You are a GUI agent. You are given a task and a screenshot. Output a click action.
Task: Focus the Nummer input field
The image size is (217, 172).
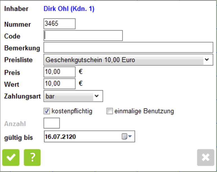point(60,24)
